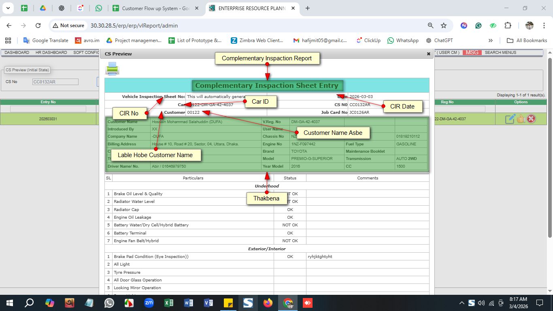The width and height of the screenshot is (553, 311).
Task: Expand the hidden bookmarks chevron
Action: tap(491, 40)
